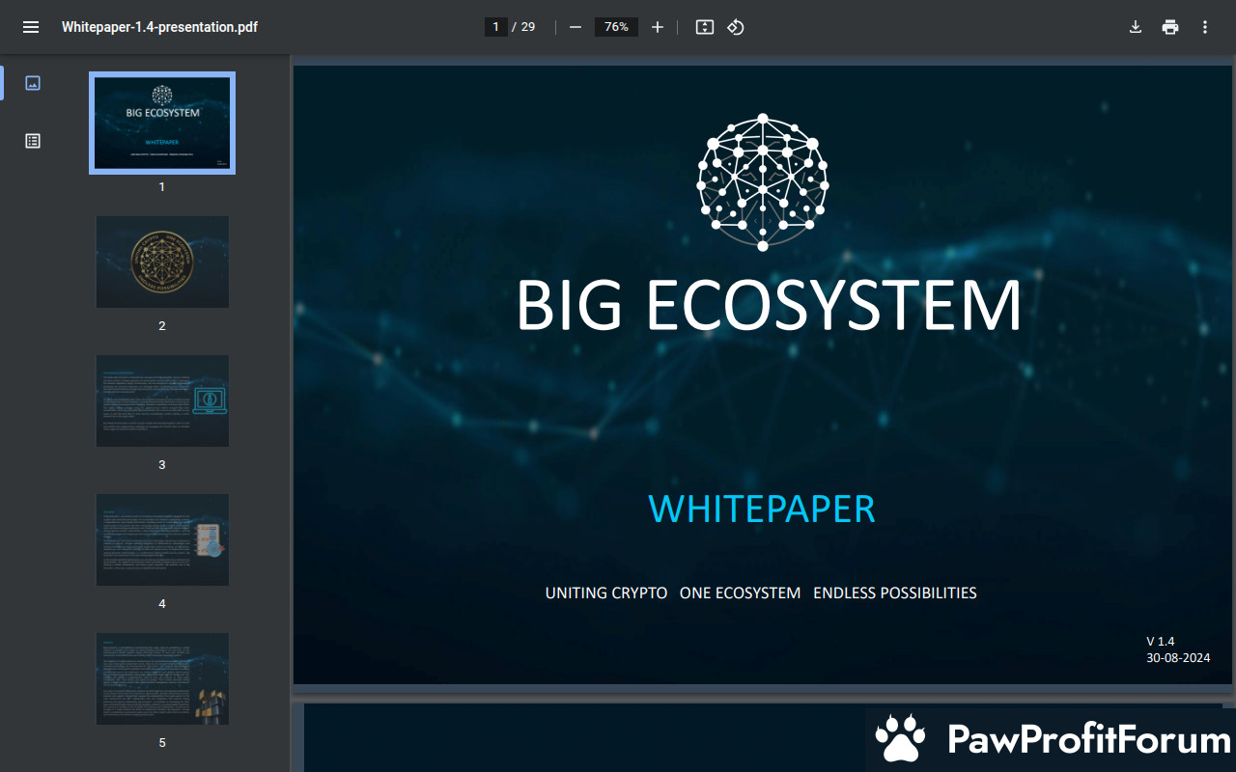Click the PawProfitForum watermark text
Viewport: 1236px width, 772px height.
tap(1088, 740)
